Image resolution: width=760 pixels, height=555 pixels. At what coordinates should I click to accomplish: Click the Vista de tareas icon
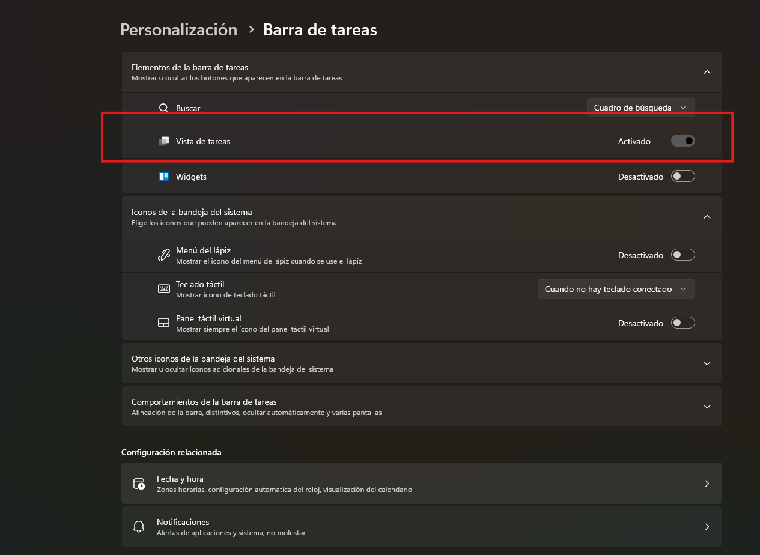pos(163,141)
